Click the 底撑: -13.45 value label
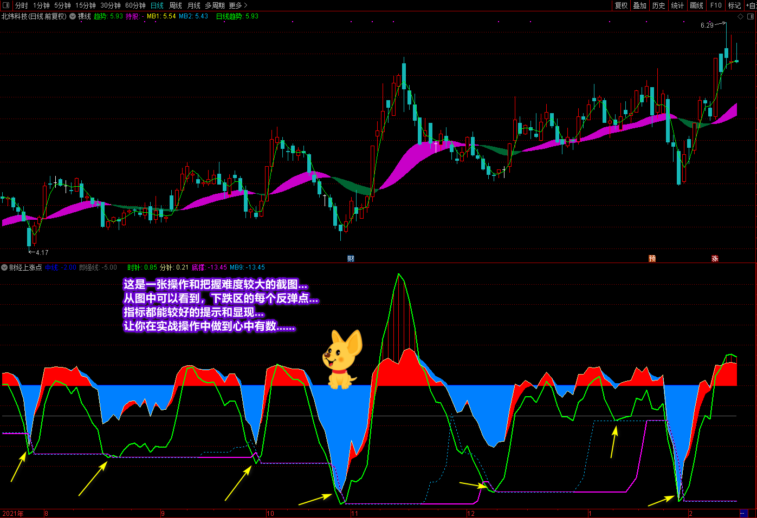 coord(209,267)
